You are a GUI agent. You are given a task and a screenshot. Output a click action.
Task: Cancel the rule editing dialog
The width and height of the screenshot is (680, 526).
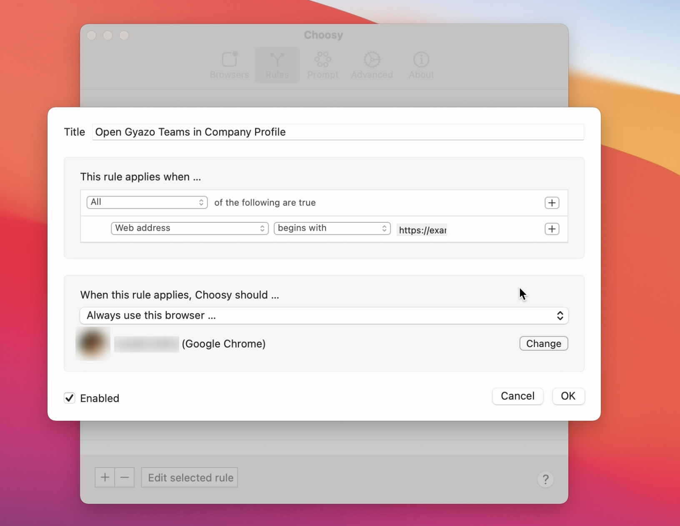click(517, 396)
